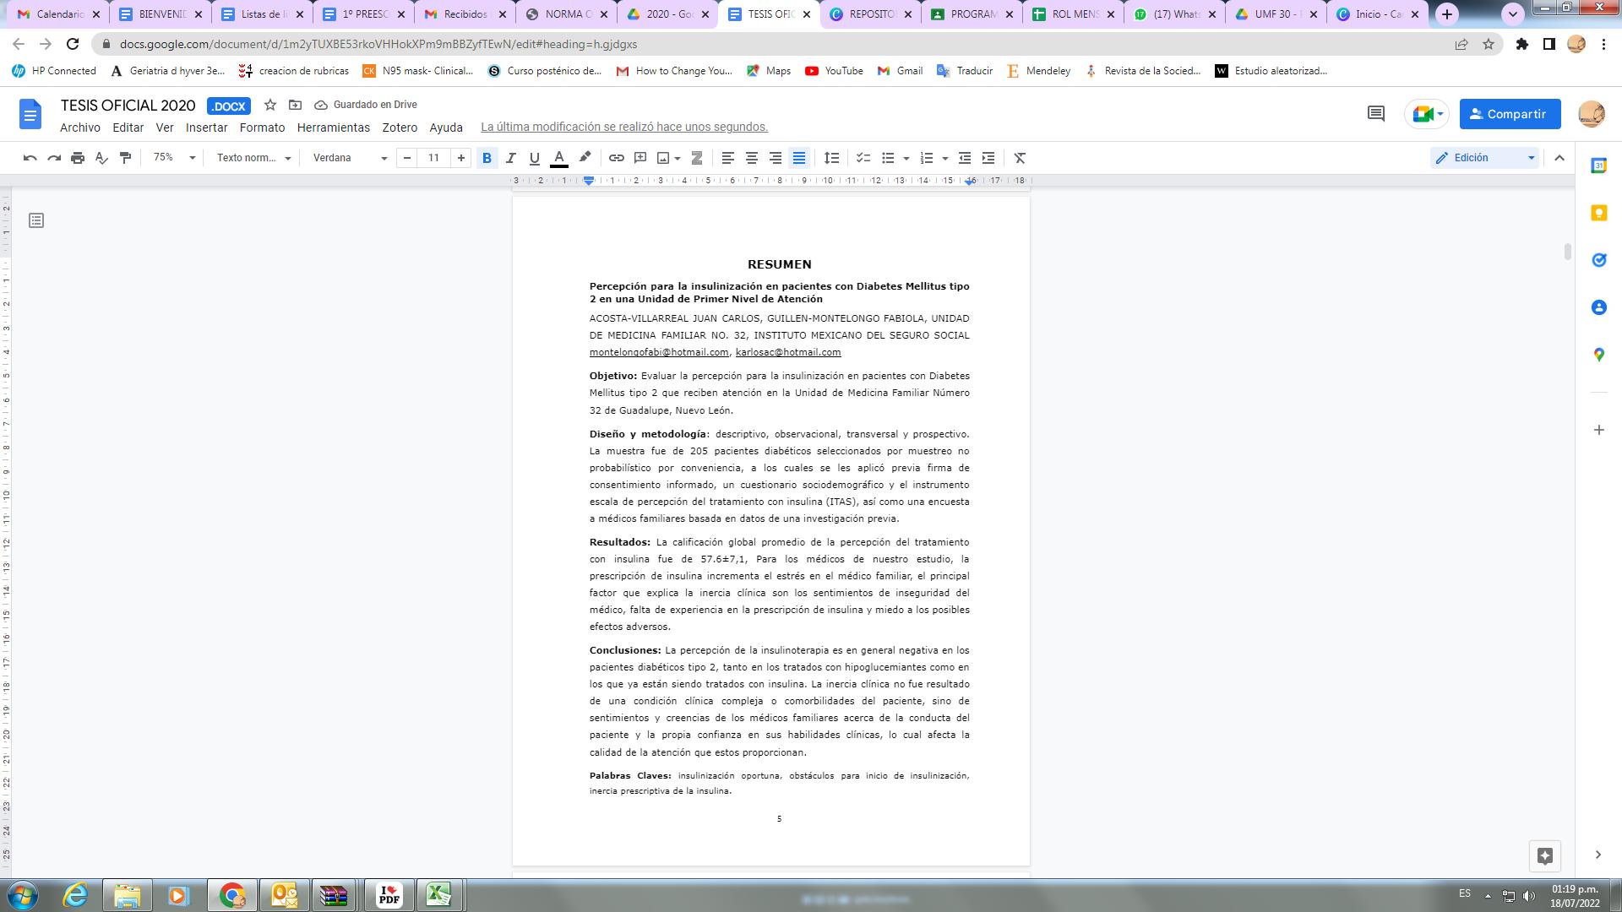The height and width of the screenshot is (912, 1622).
Task: Redo the last action
Action: (x=54, y=158)
